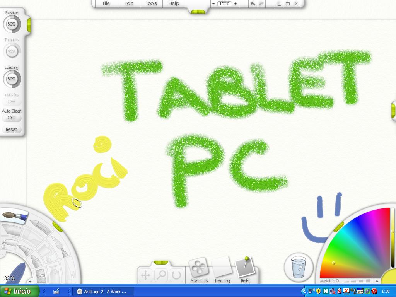The image size is (396, 297).
Task: Hide the menu bar using its green tab
Action: click(198, 11)
